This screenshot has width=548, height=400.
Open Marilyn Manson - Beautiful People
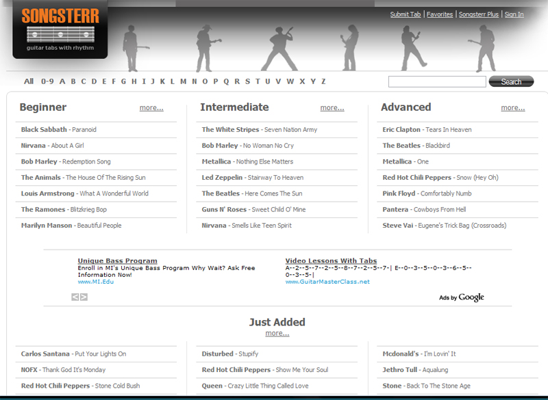click(71, 226)
